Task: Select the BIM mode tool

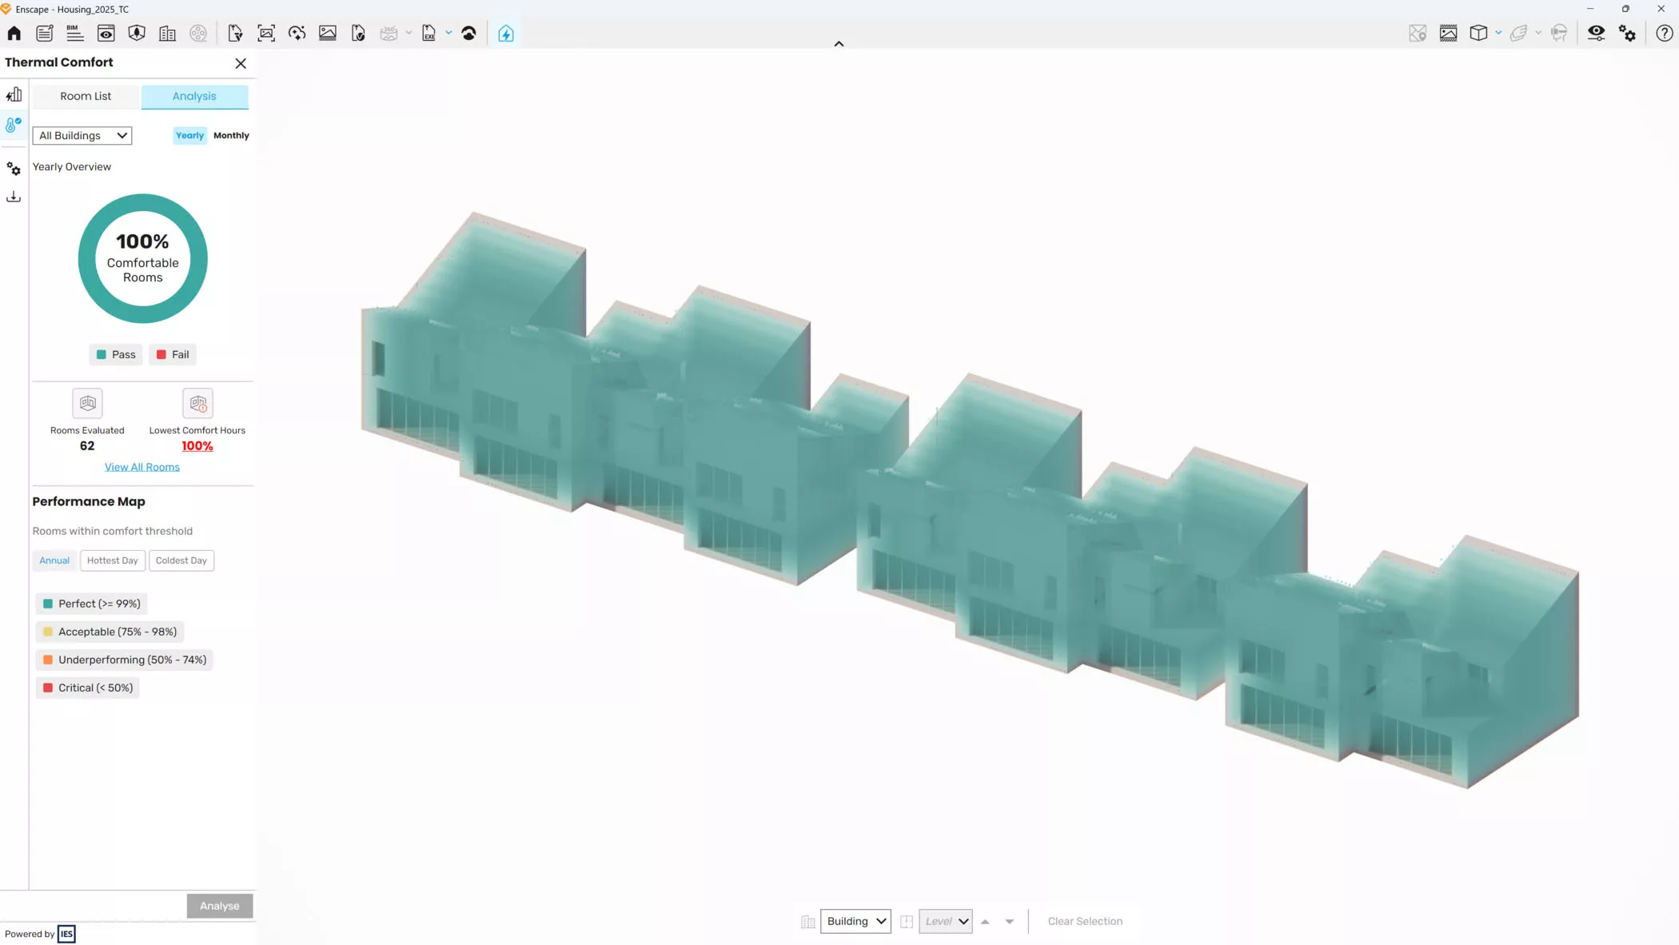Action: [x=74, y=33]
